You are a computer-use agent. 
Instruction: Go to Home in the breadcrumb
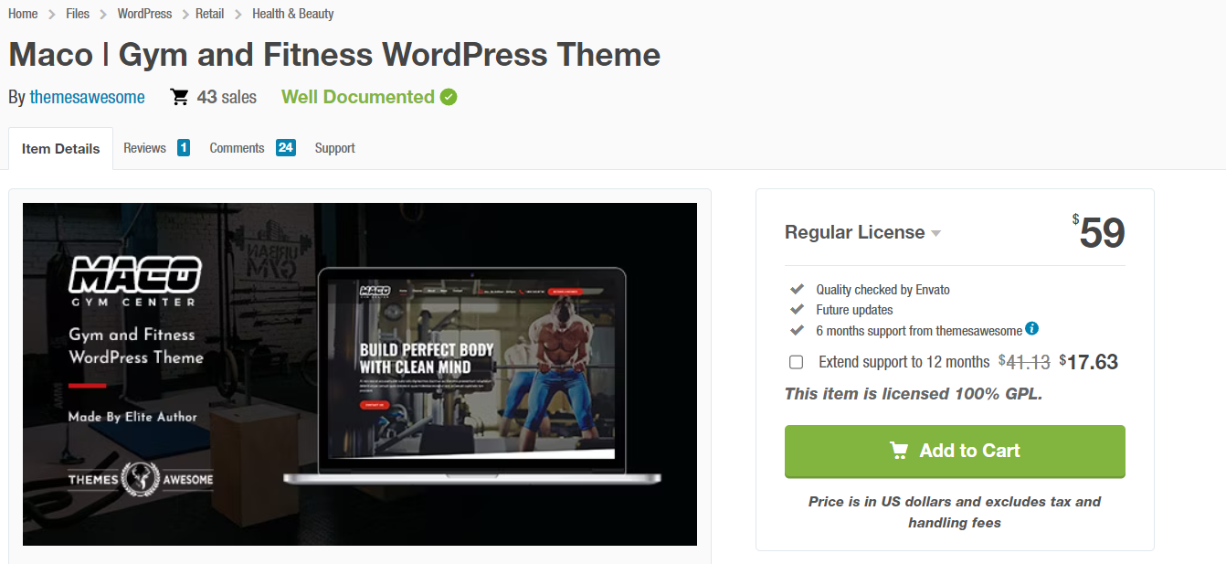[23, 14]
